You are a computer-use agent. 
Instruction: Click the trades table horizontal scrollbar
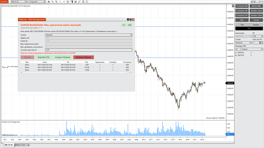pos(75,73)
